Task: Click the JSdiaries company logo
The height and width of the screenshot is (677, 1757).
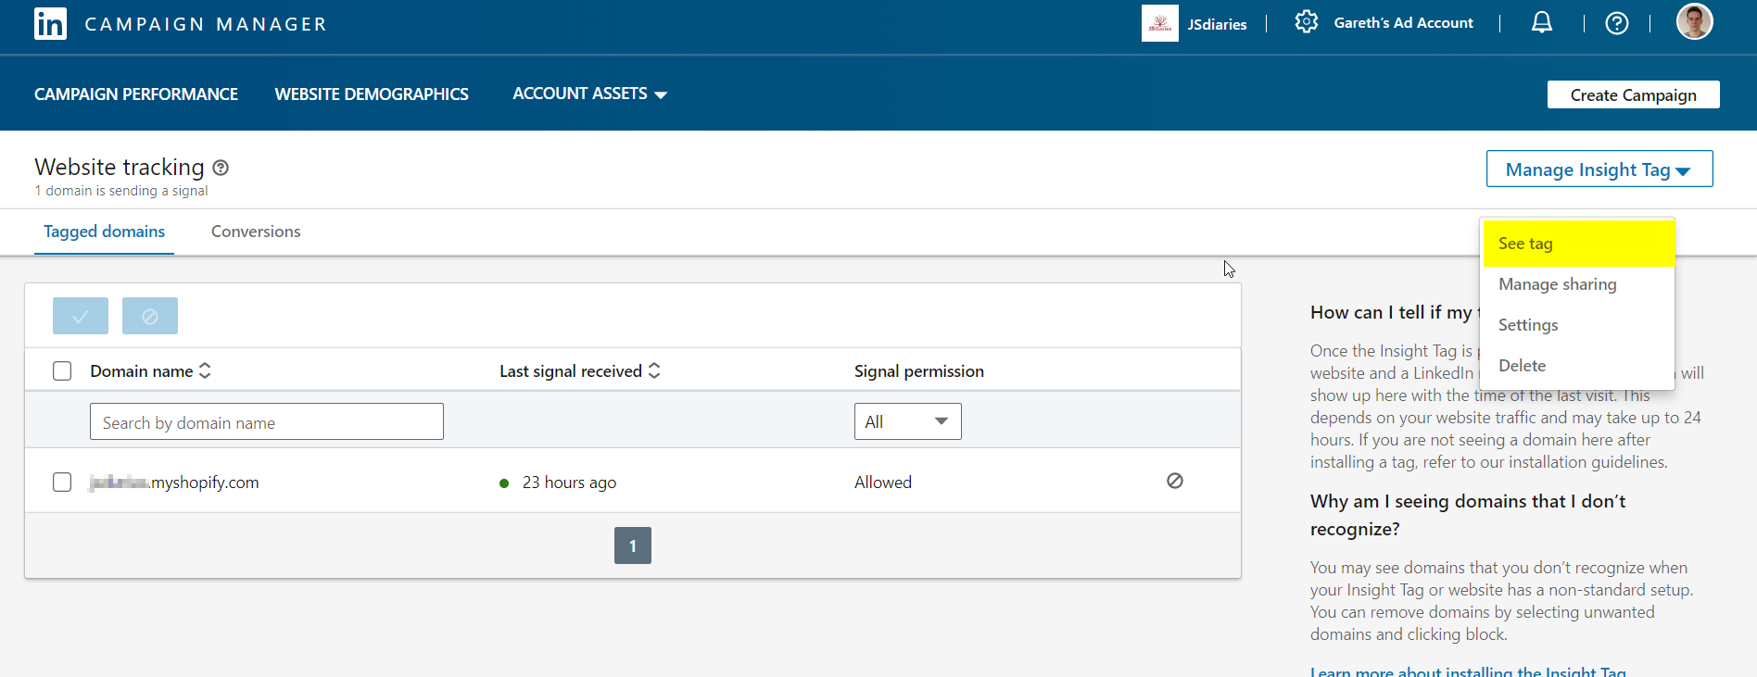Action: click(x=1159, y=24)
